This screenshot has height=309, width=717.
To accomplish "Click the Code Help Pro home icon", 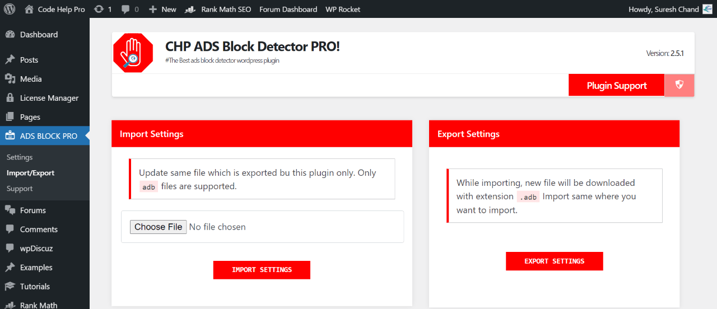I will point(29,9).
